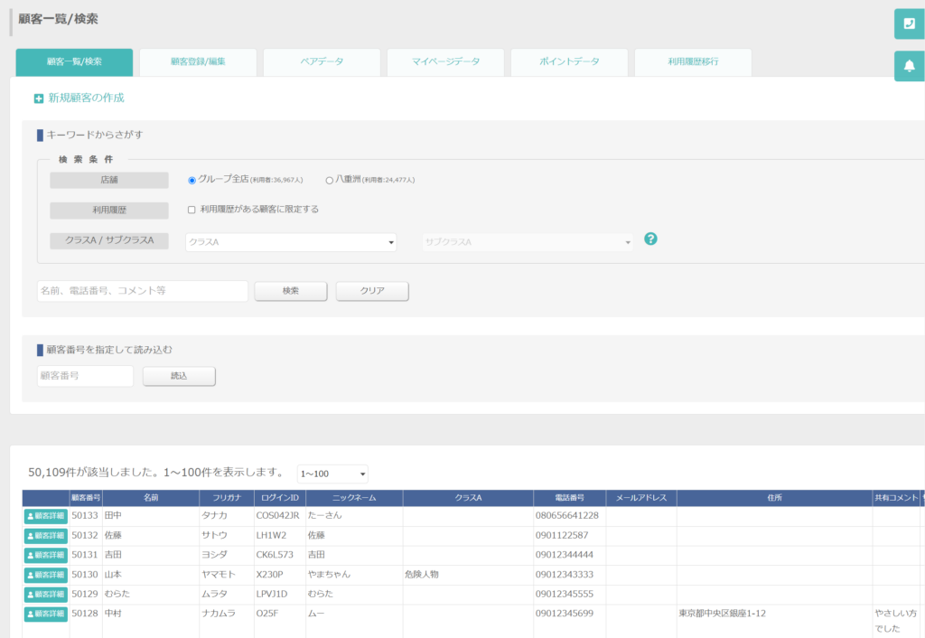
Task: Click the help question mark icon
Action: [650, 239]
